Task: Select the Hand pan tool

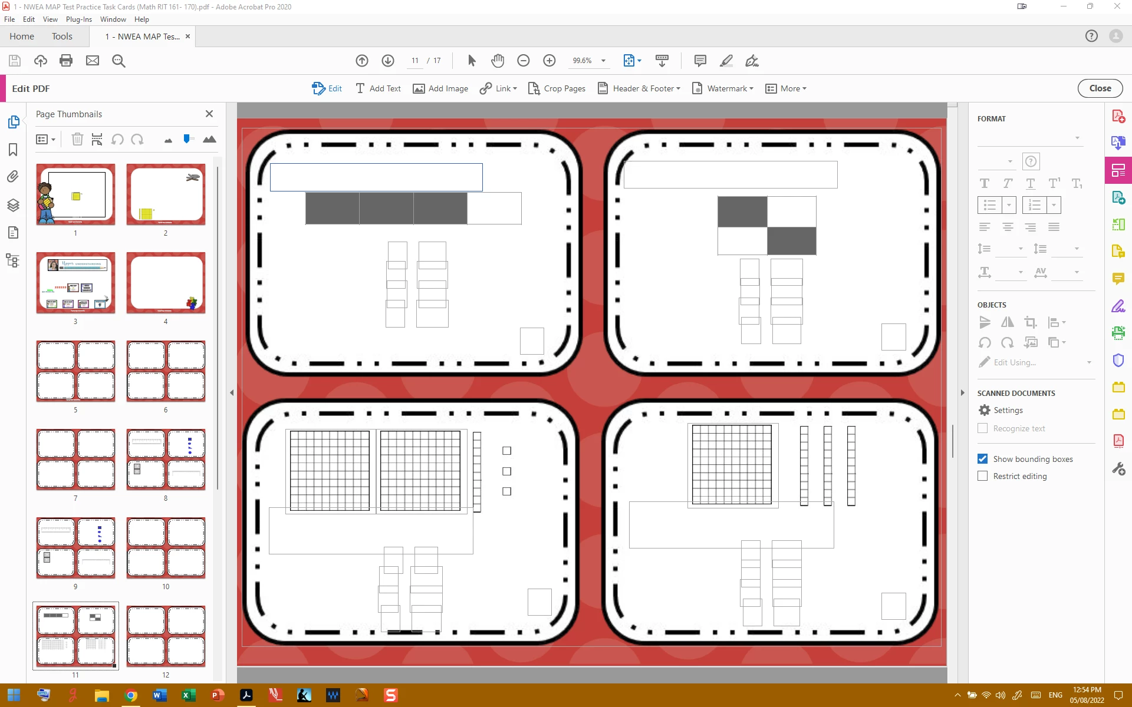Action: 498,61
